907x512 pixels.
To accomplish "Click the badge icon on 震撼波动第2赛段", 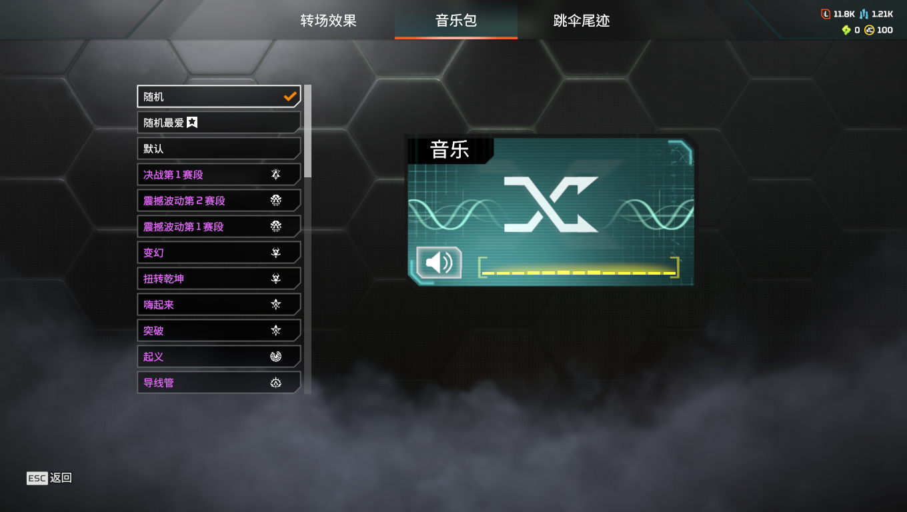I will 275,201.
